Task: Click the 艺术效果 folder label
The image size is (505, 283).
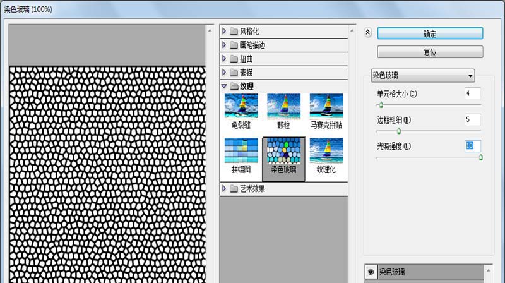Action: (x=252, y=188)
